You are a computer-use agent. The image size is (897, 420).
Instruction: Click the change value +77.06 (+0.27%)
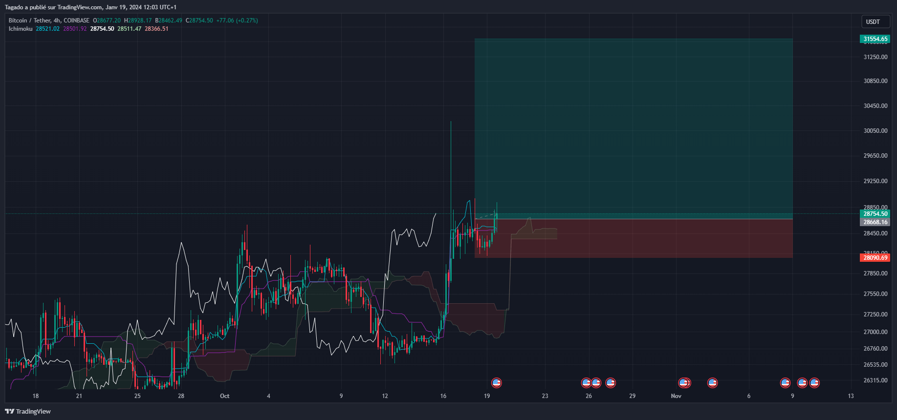pos(237,21)
